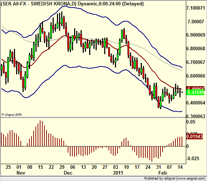Screen dimensions: 207x181
Task: Click the '10' date label
Action: [x=126, y=167]
